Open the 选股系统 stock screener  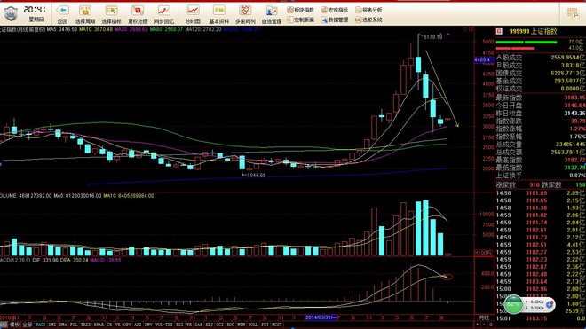coord(368,20)
